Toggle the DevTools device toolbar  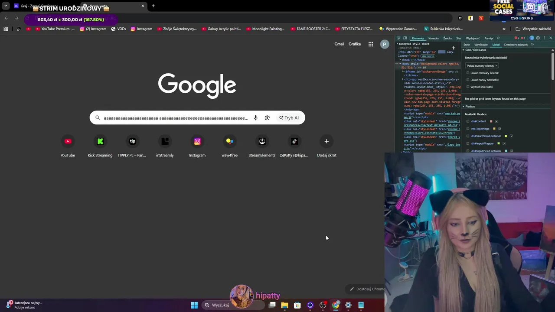click(x=405, y=38)
